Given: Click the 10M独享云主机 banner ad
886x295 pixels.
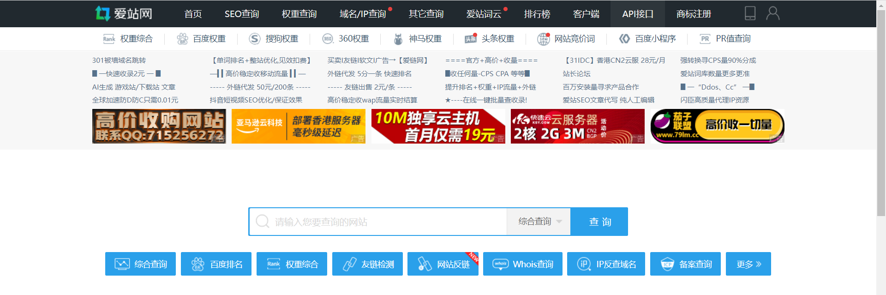Looking at the screenshot, I should tap(438, 126).
